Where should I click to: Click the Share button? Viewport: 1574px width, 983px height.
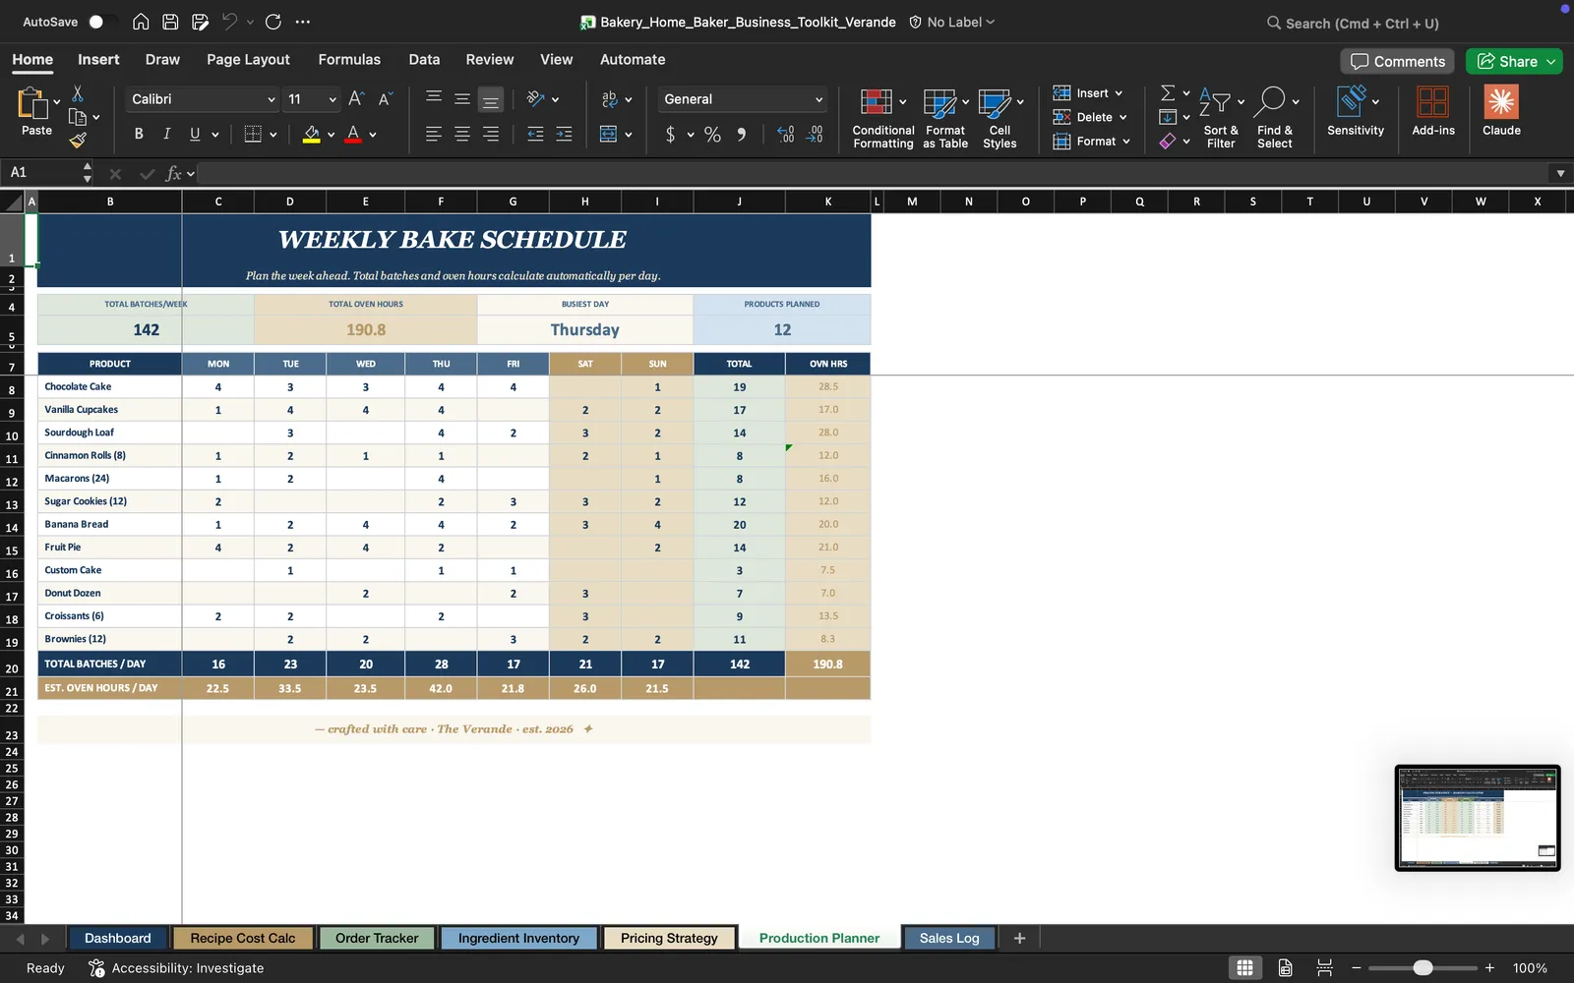[x=1514, y=61]
